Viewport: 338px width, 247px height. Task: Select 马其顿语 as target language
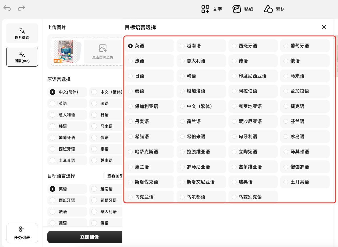305,152
